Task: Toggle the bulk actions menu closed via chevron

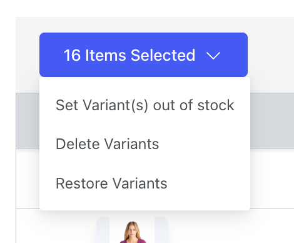Action: 213,56
